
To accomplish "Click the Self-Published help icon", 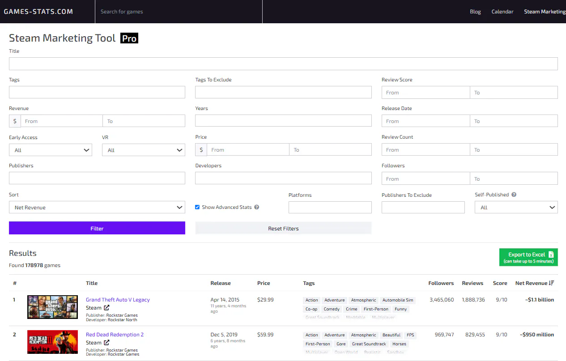I will 514,195.
